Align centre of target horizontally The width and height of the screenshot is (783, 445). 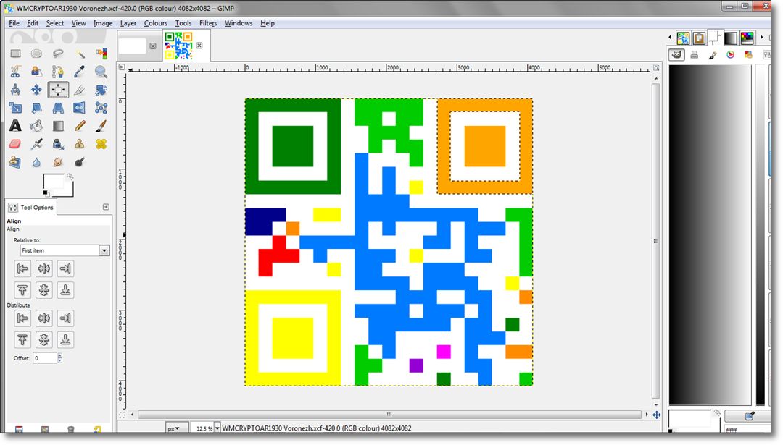pos(44,268)
